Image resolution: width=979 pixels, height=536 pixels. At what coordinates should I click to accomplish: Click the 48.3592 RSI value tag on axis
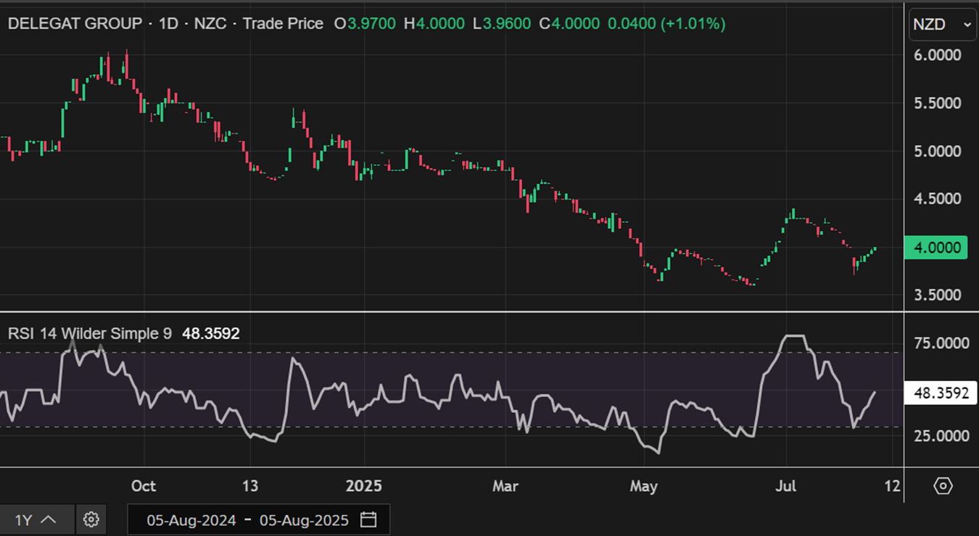(941, 393)
